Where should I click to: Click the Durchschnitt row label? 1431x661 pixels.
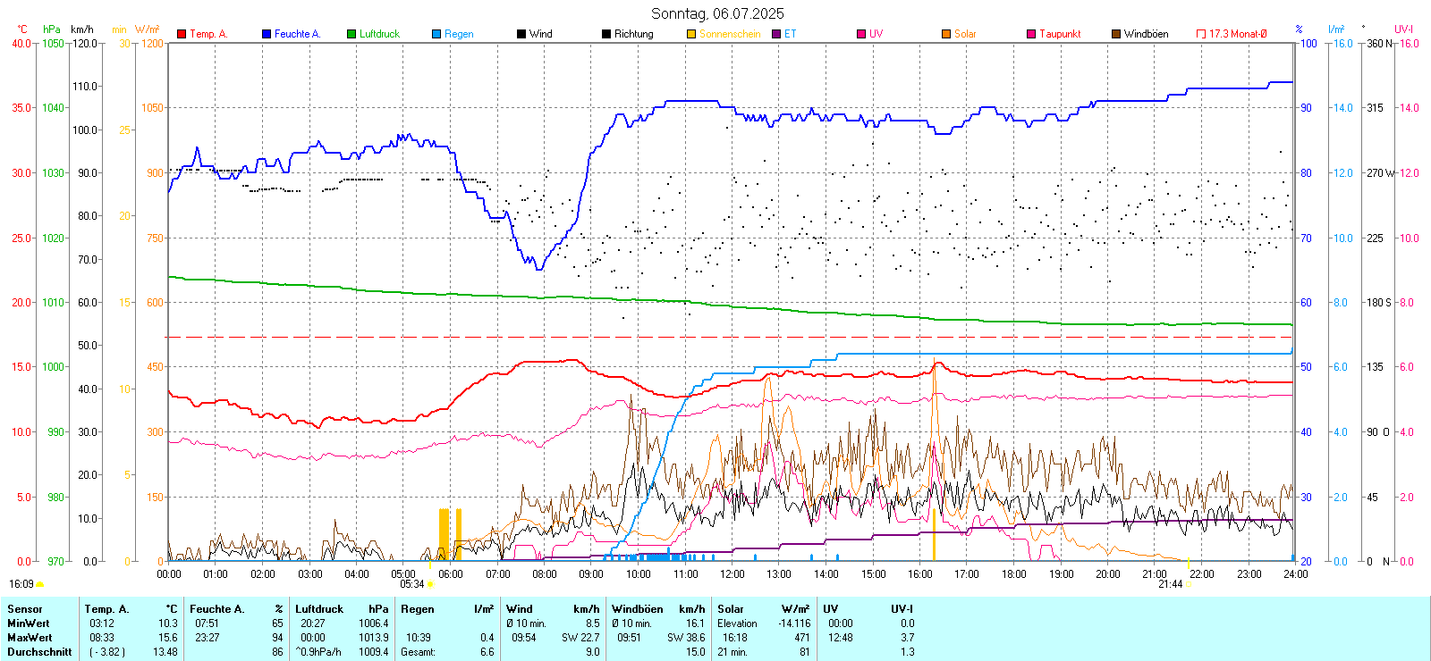click(39, 652)
